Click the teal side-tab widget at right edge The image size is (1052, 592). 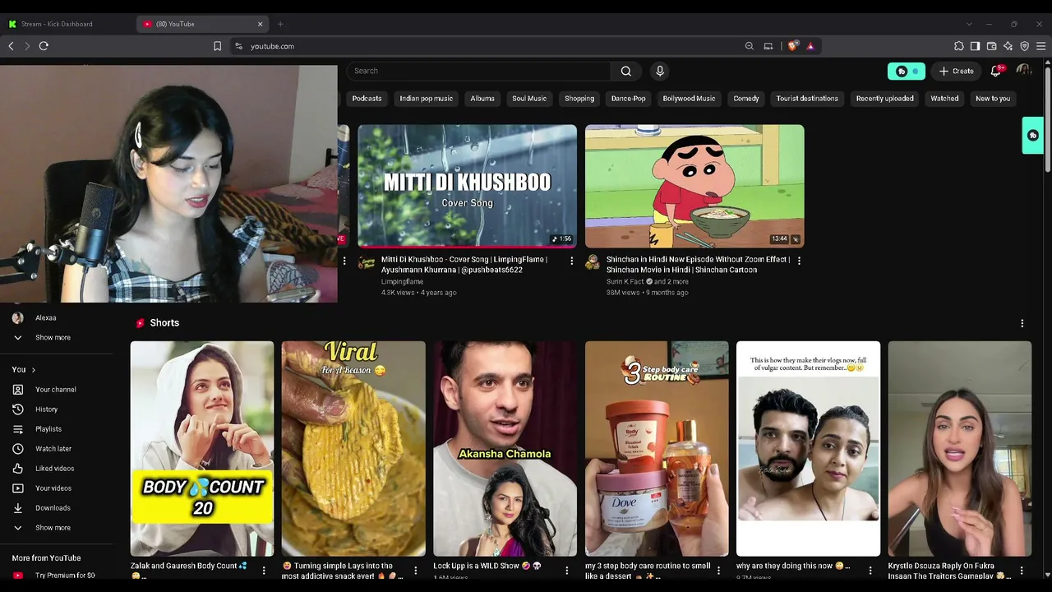pyautogui.click(x=1033, y=136)
